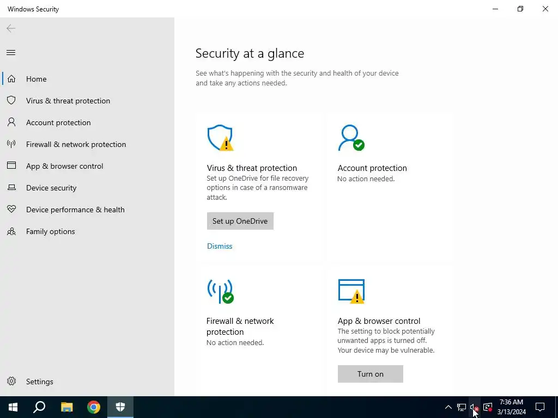Click the No action needed text under Account protection

tap(366, 179)
